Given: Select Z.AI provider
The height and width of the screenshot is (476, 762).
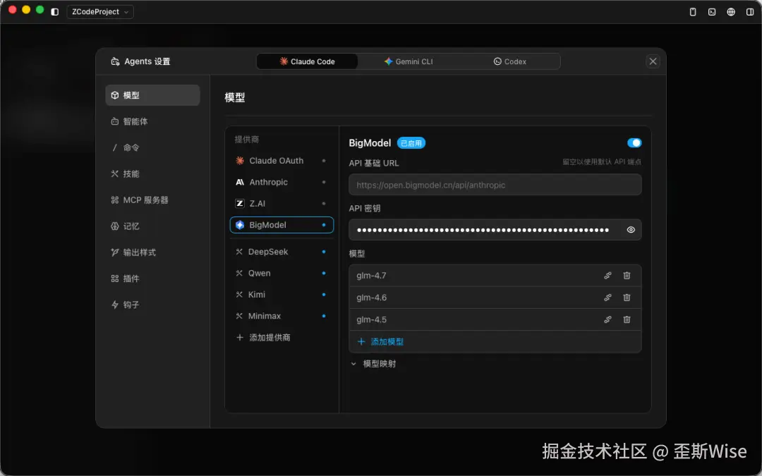Looking at the screenshot, I should tap(282, 204).
